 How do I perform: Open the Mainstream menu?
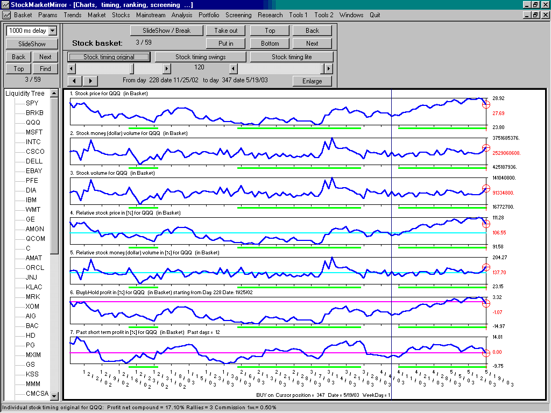coord(151,15)
